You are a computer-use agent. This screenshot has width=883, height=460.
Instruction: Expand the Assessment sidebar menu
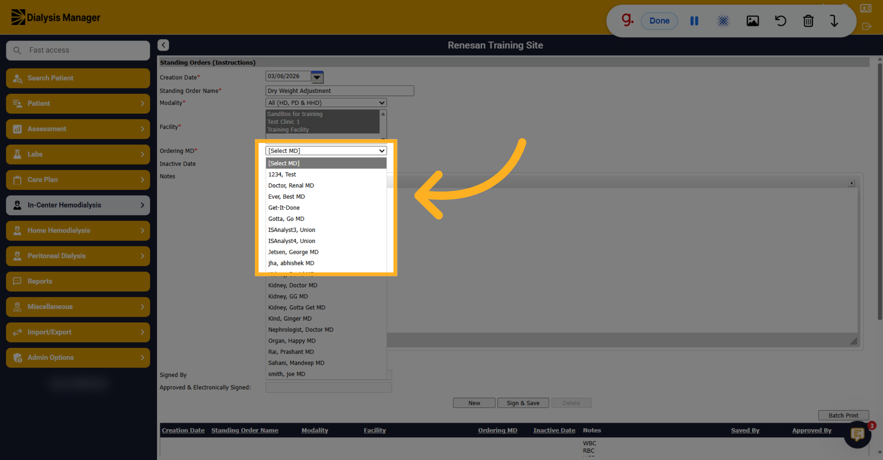coord(78,129)
